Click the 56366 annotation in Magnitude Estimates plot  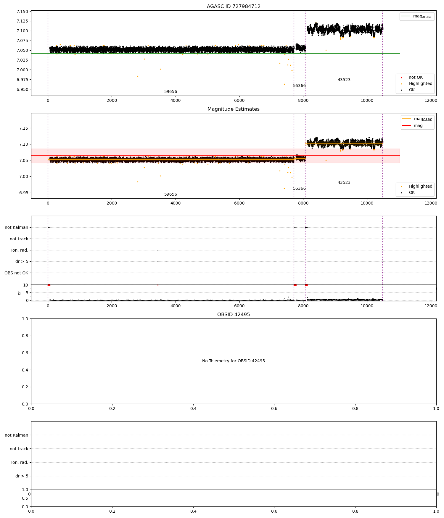[x=300, y=189]
